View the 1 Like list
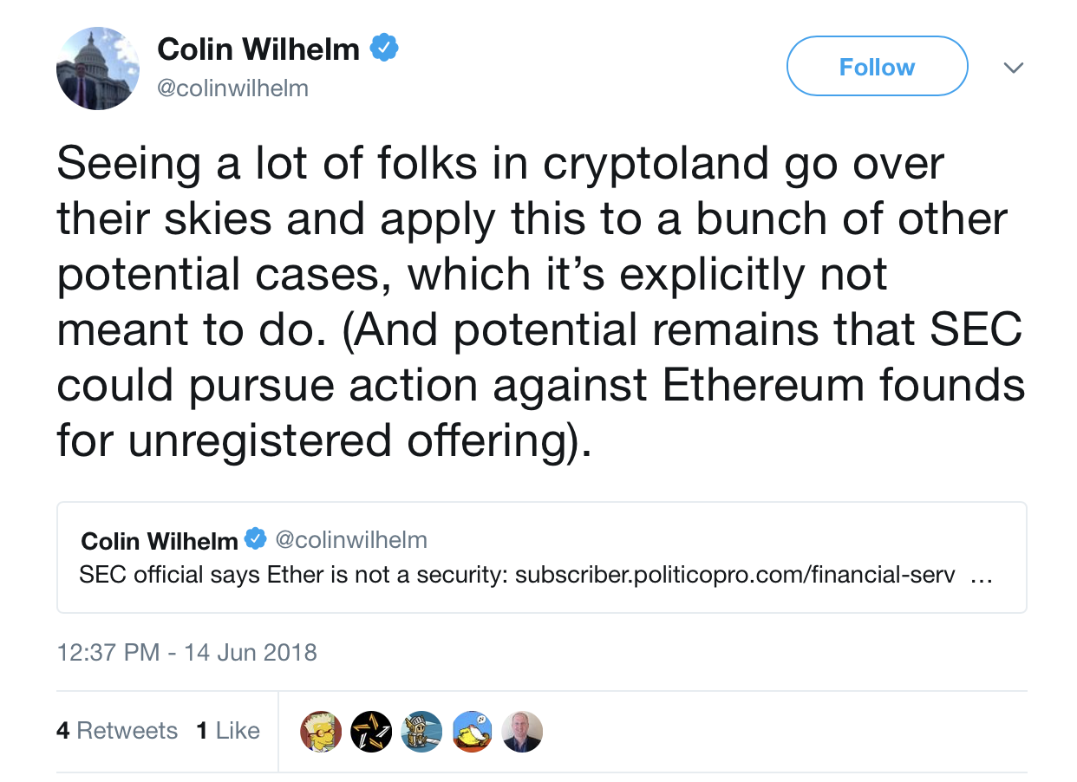The image size is (1077, 782). click(228, 731)
